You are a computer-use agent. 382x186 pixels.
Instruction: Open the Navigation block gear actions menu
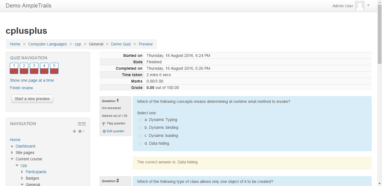coord(81,131)
